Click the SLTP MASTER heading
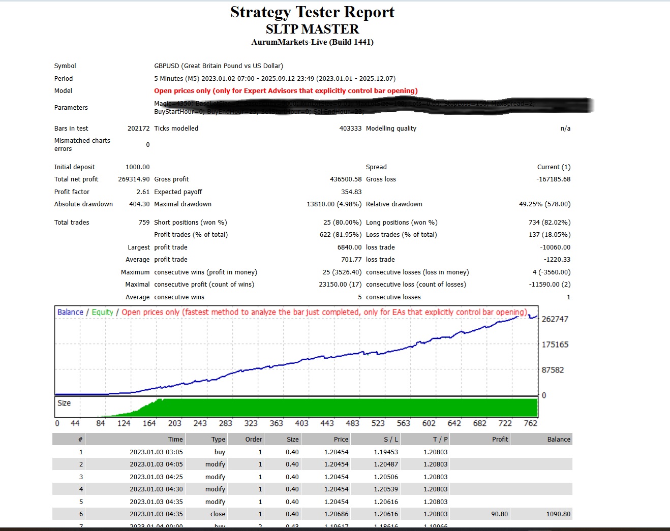 pos(312,29)
